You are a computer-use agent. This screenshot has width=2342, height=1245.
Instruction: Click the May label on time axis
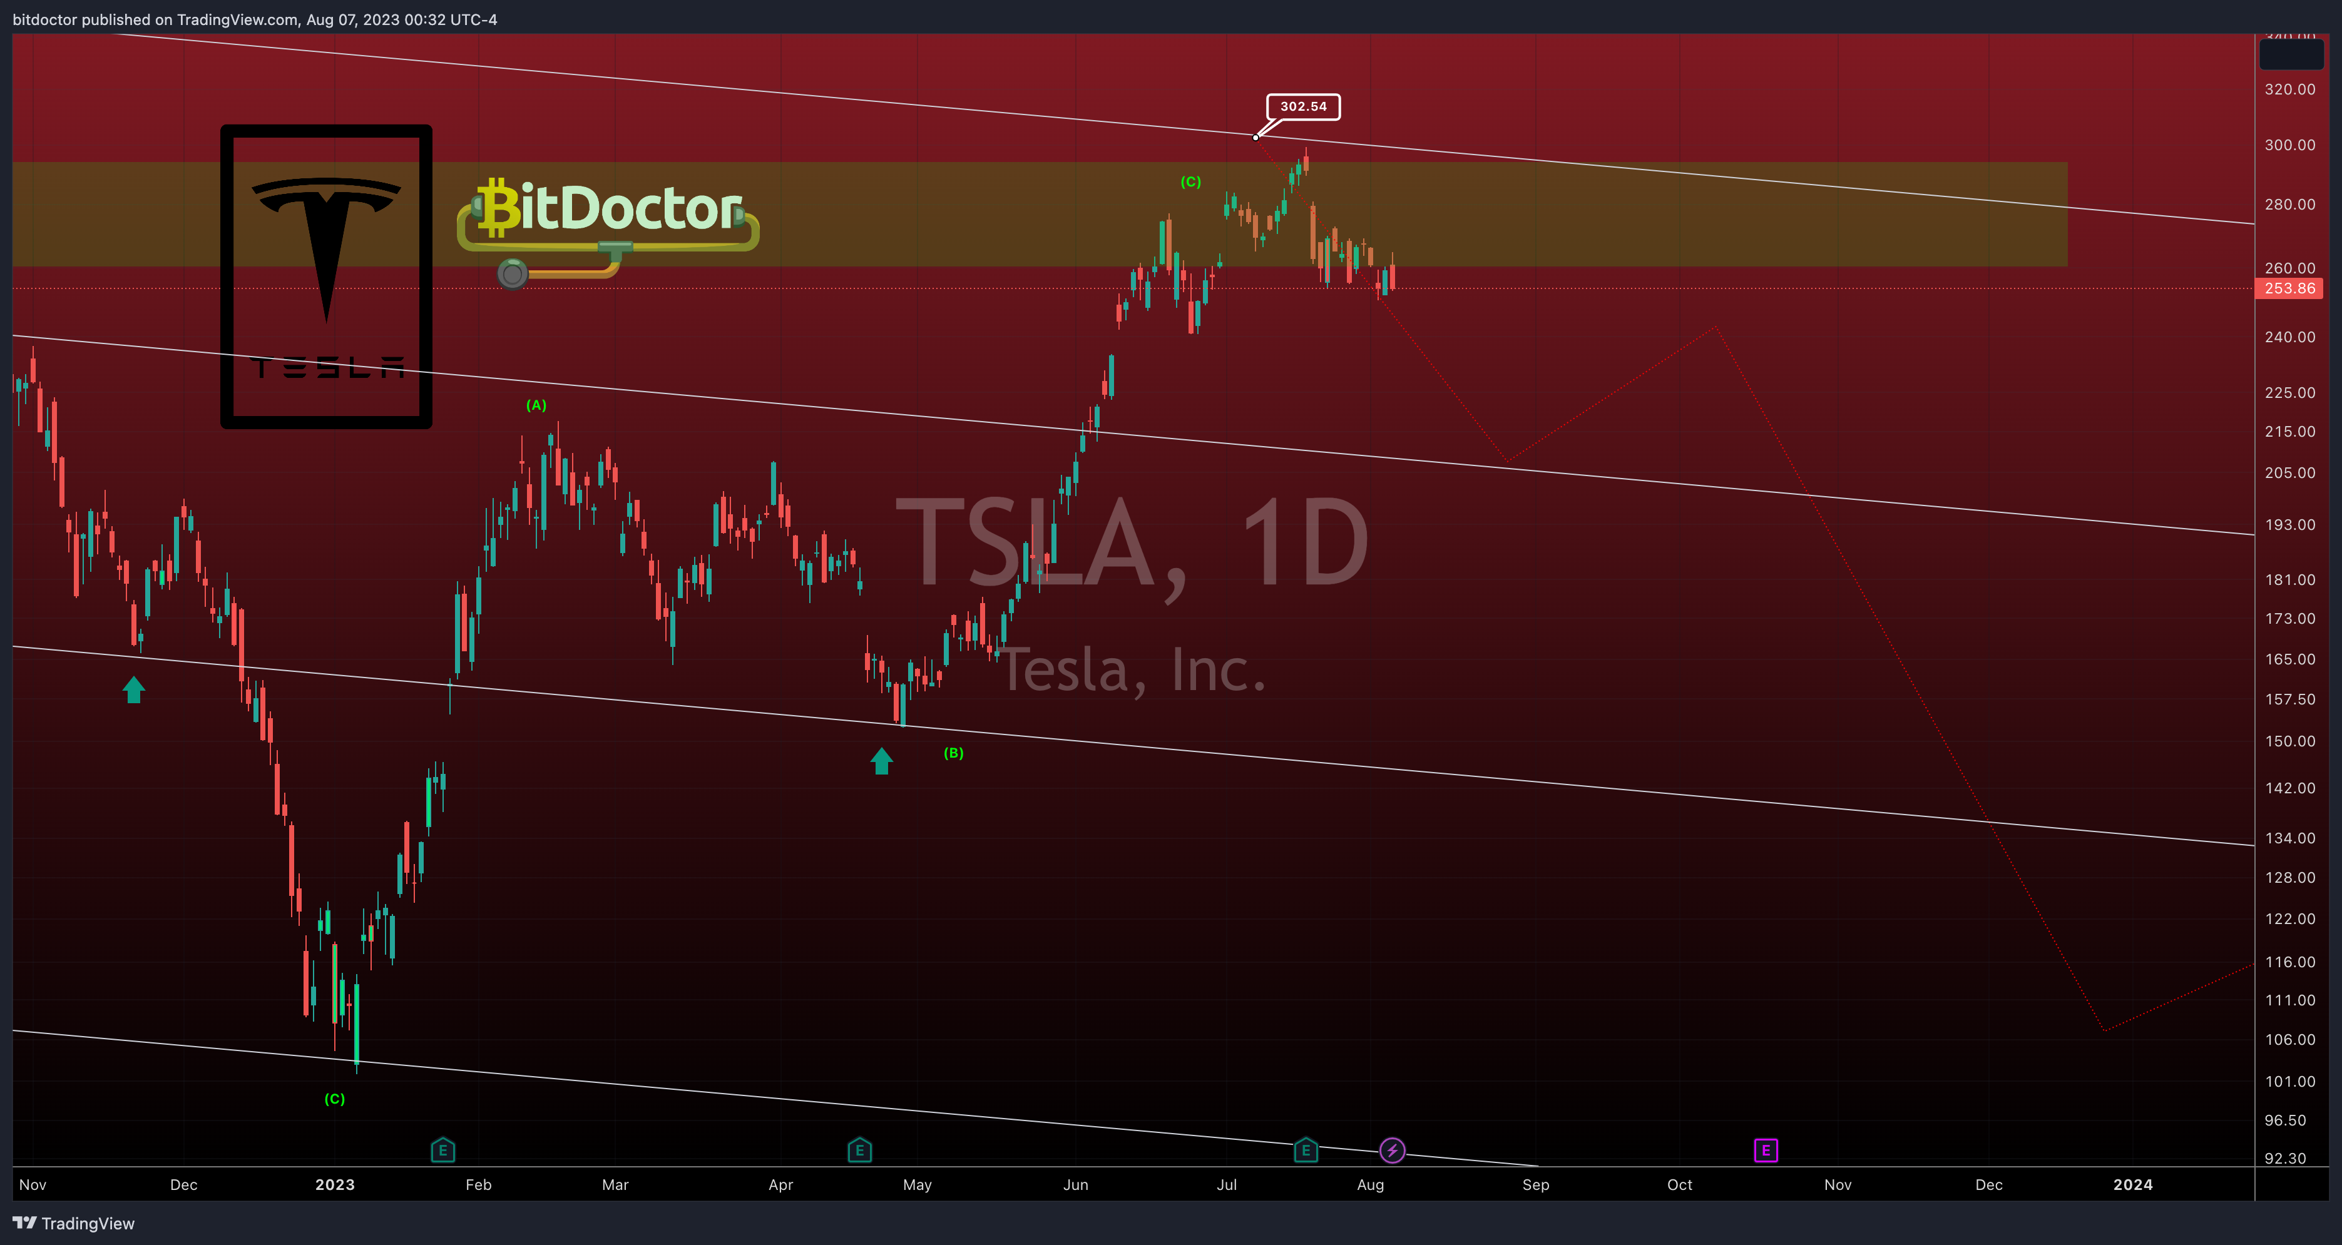[x=918, y=1184]
